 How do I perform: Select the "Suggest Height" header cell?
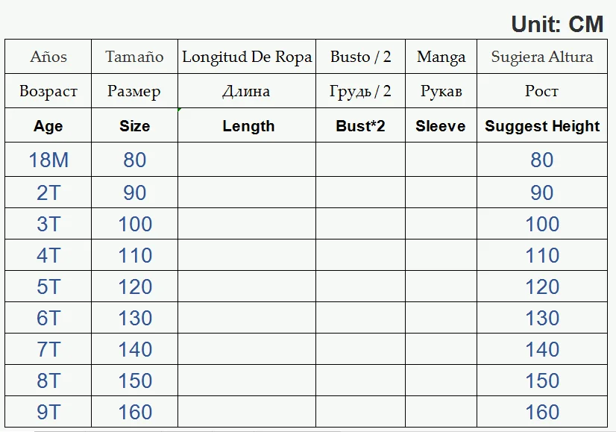point(542,126)
